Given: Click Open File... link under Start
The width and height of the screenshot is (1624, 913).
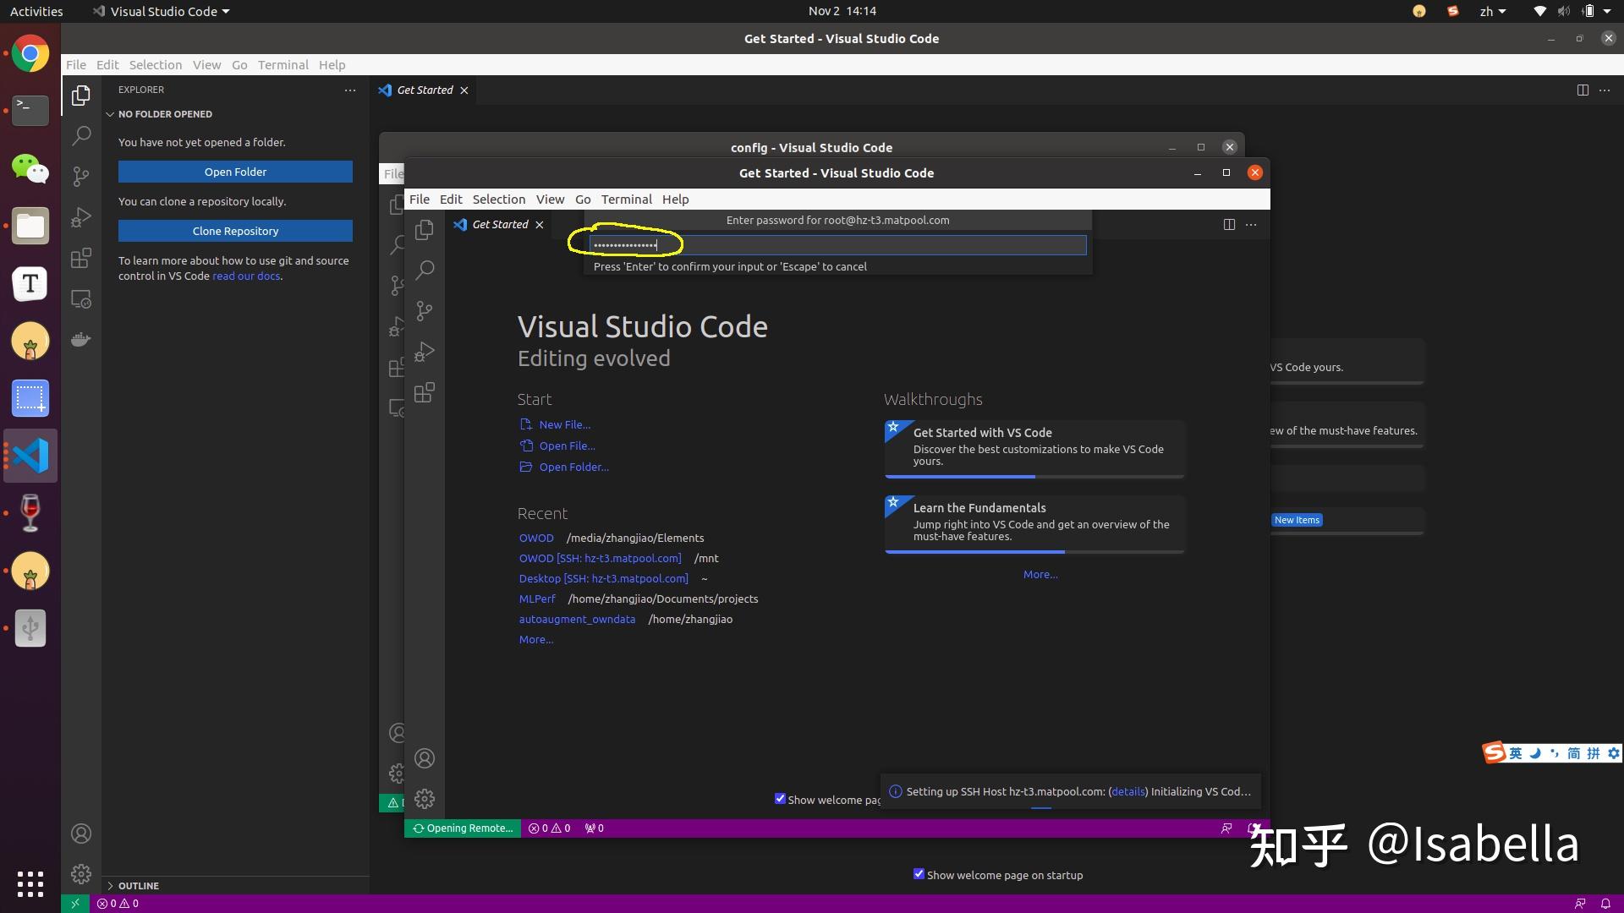Looking at the screenshot, I should (567, 446).
